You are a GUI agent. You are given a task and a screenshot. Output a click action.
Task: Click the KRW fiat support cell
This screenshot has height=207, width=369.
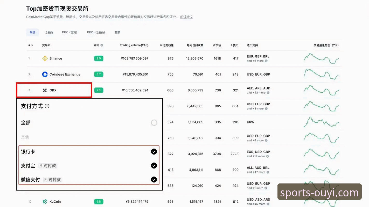point(250,122)
